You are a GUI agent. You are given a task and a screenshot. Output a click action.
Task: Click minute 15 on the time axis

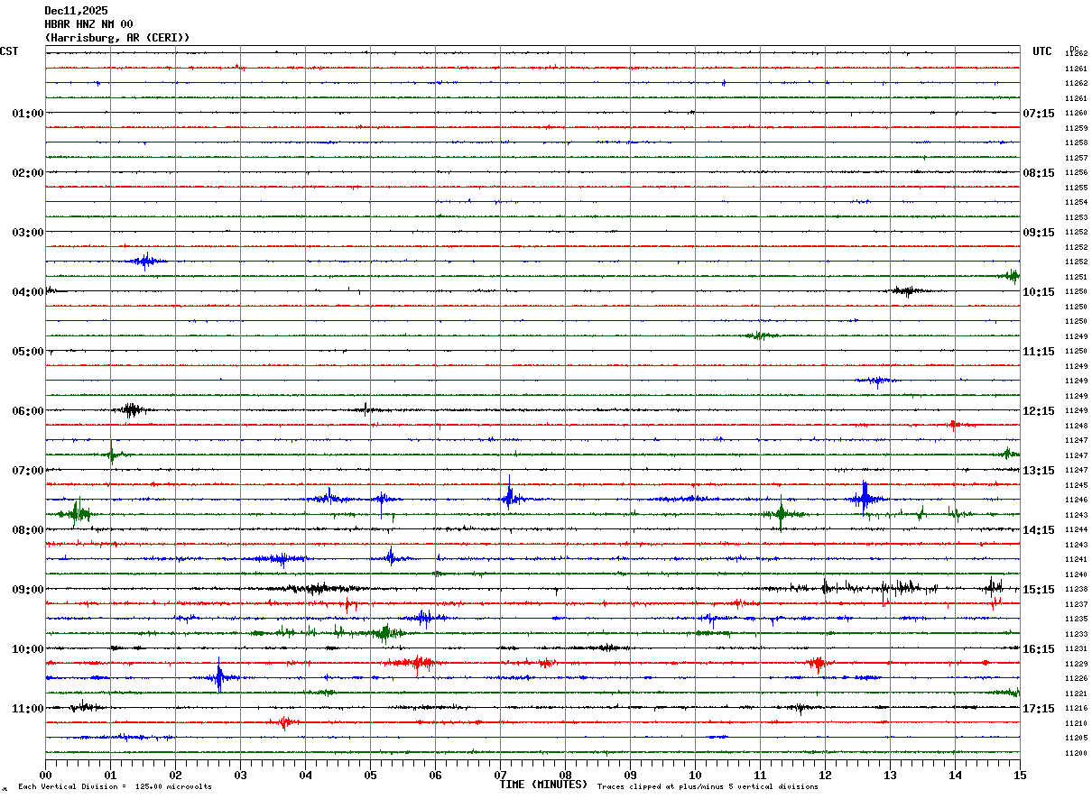[x=1020, y=775]
